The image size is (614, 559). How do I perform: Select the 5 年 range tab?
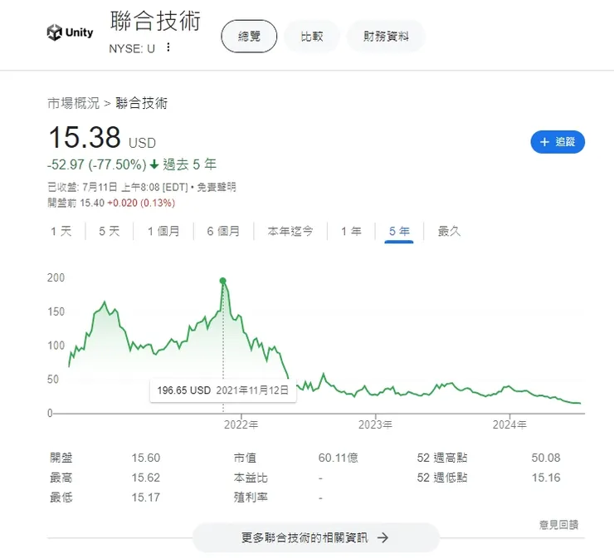[x=399, y=231]
